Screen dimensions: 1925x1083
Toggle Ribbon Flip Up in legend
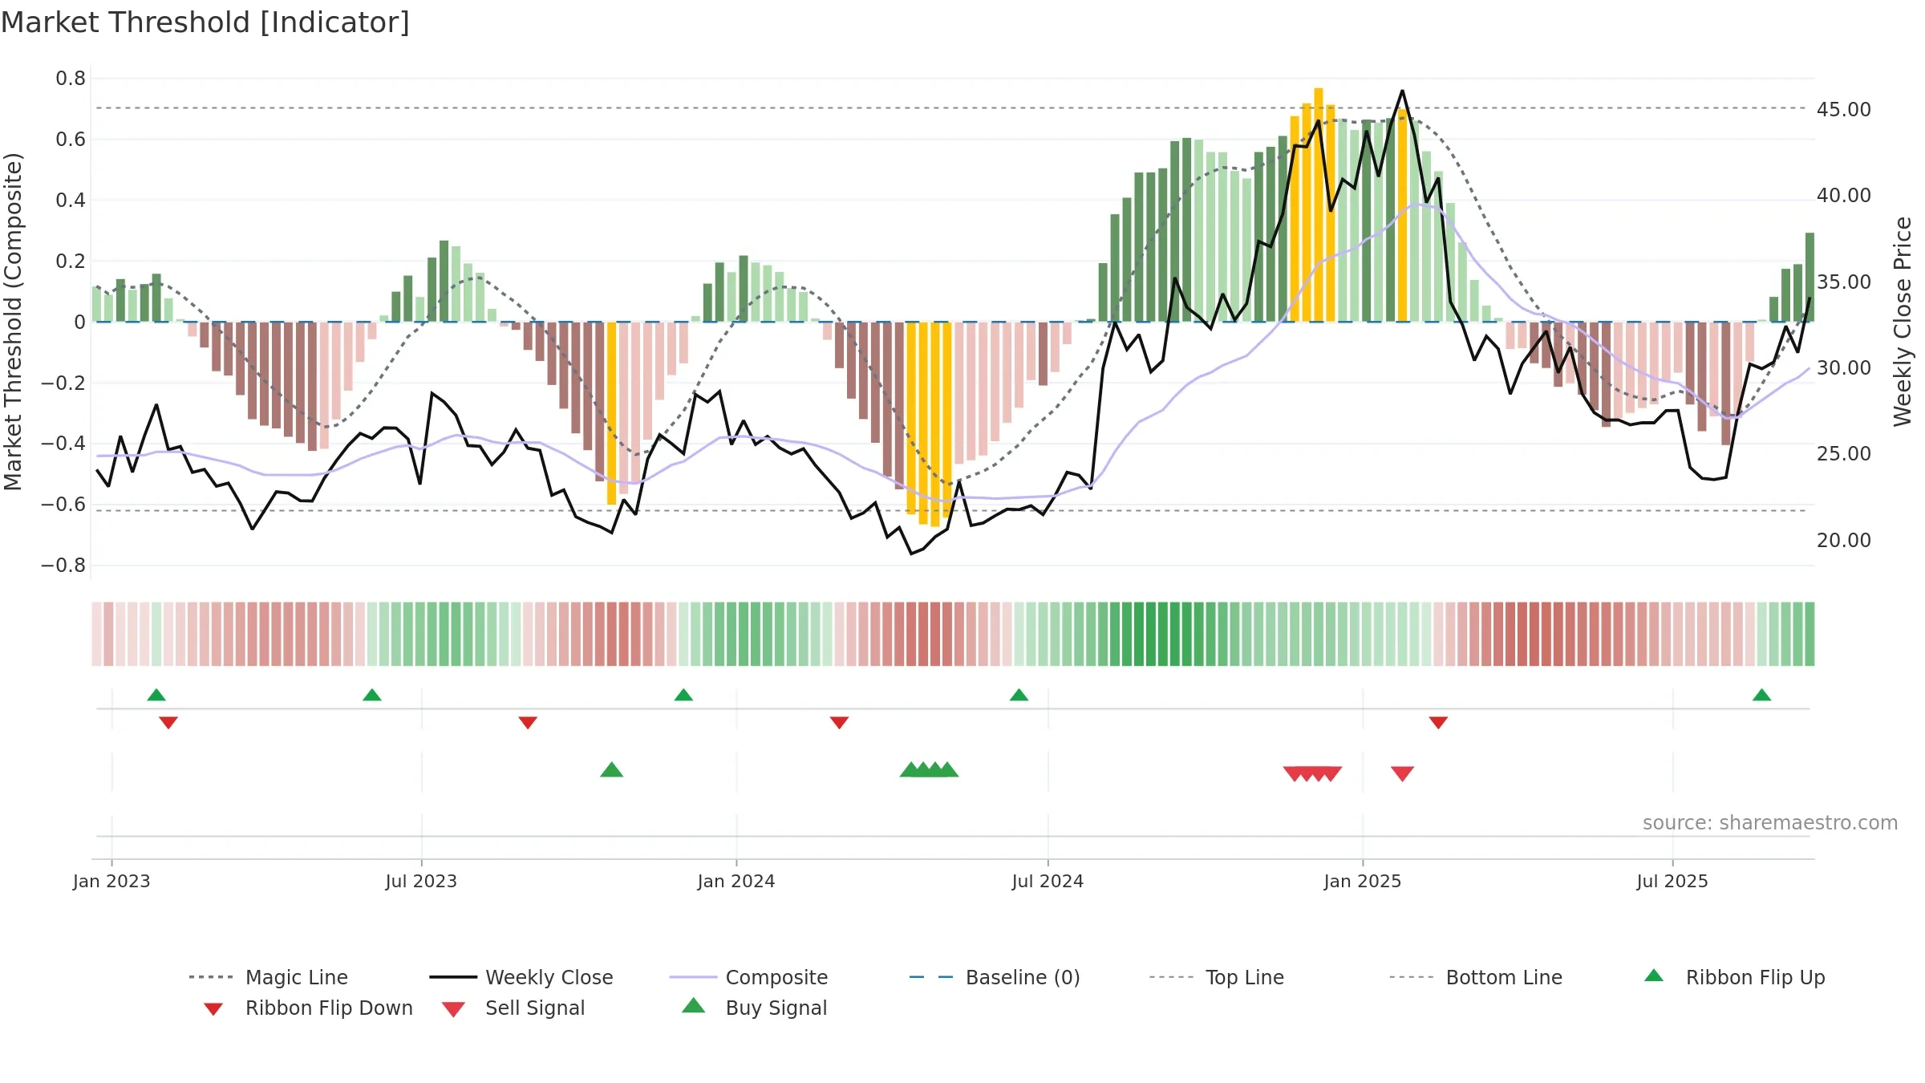pyautogui.click(x=1734, y=977)
